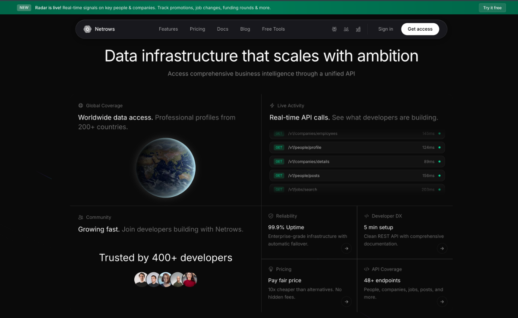Click the Earth globe image

(166, 168)
